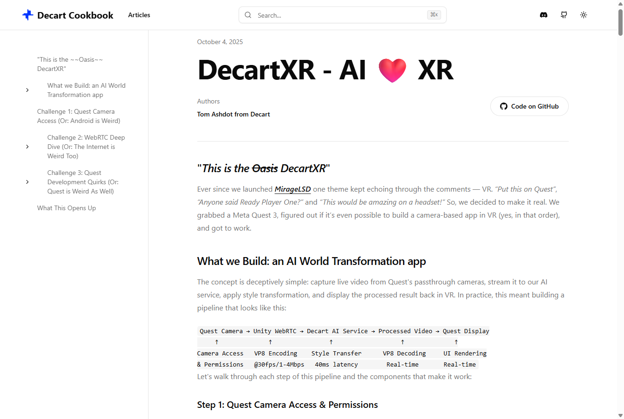Click the ⌘K shortcut badge

[x=434, y=15]
